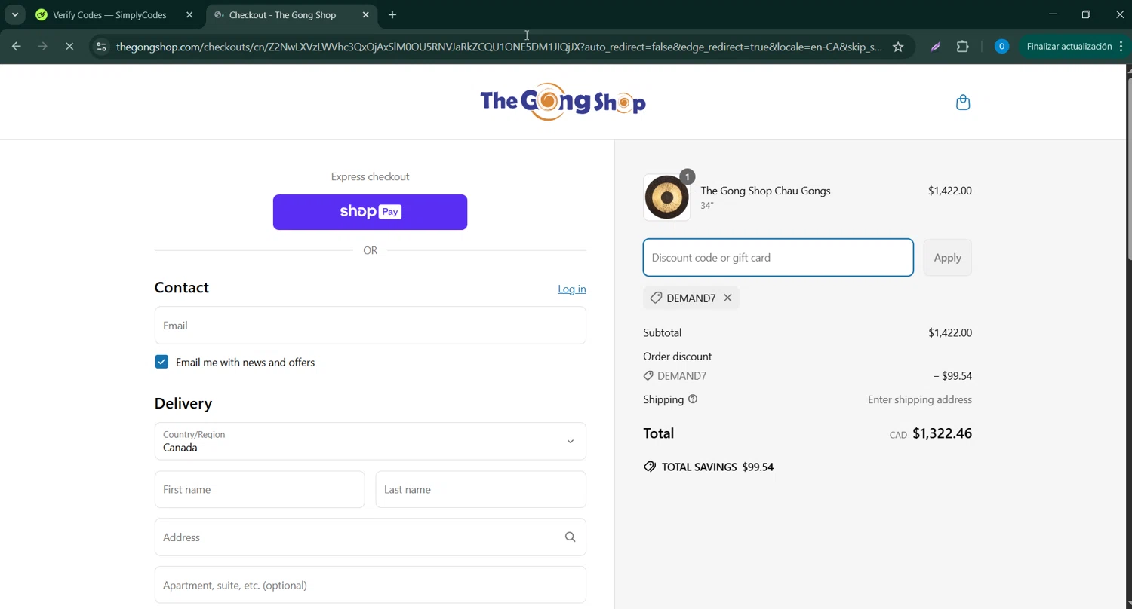Screen dimensions: 1132x609
Task: Minimize the browser window
Action: pyautogui.click(x=1053, y=14)
